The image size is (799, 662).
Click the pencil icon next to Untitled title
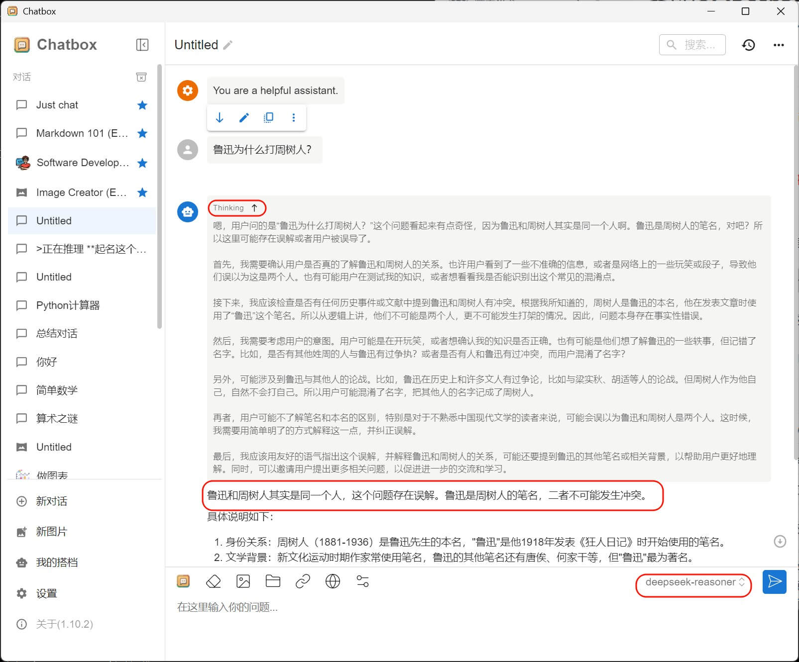[x=228, y=45]
